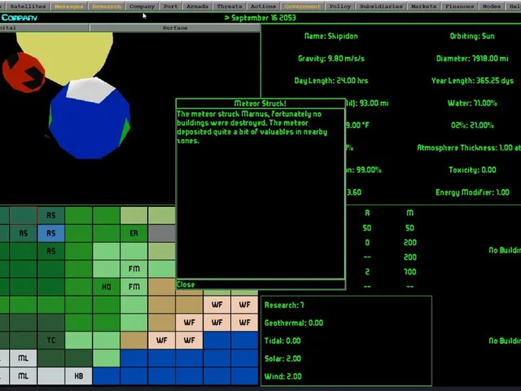Screen dimensions: 521x391
Task: View the Finances menu tab
Action: 459,7
